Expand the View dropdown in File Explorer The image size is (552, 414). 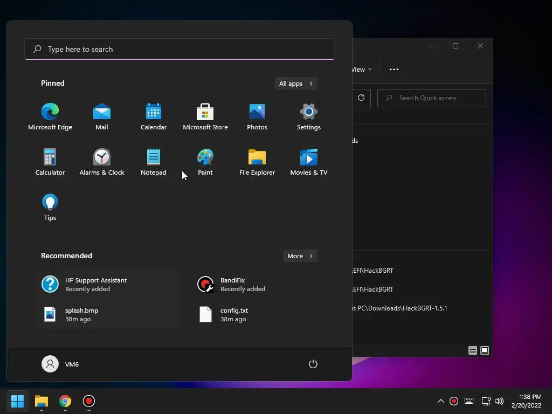click(362, 70)
